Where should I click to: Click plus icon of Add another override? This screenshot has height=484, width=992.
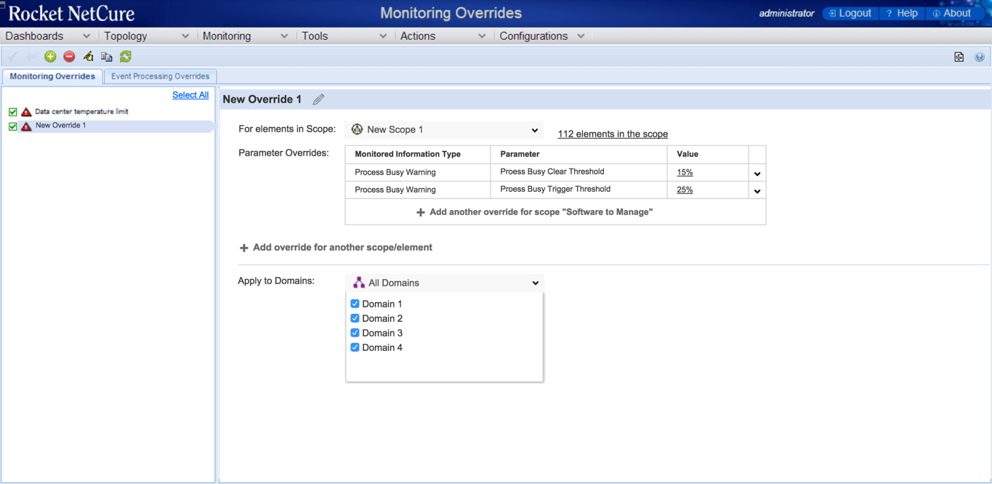(x=420, y=212)
